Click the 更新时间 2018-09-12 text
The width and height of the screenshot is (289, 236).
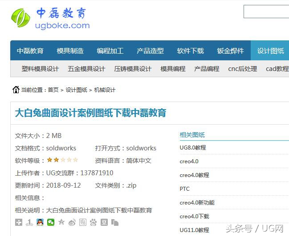pos(48,185)
